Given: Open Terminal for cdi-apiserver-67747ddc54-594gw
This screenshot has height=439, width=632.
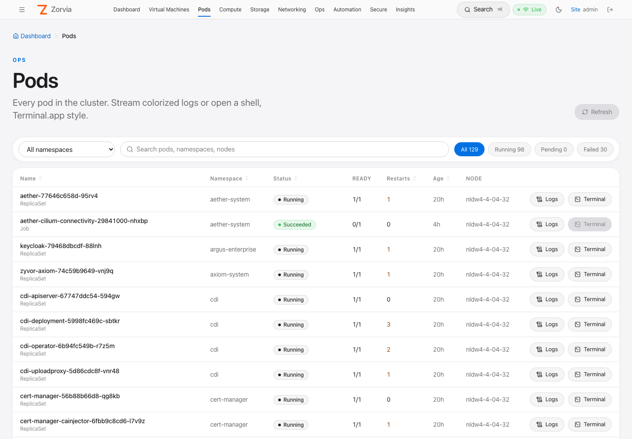Looking at the screenshot, I should point(590,299).
